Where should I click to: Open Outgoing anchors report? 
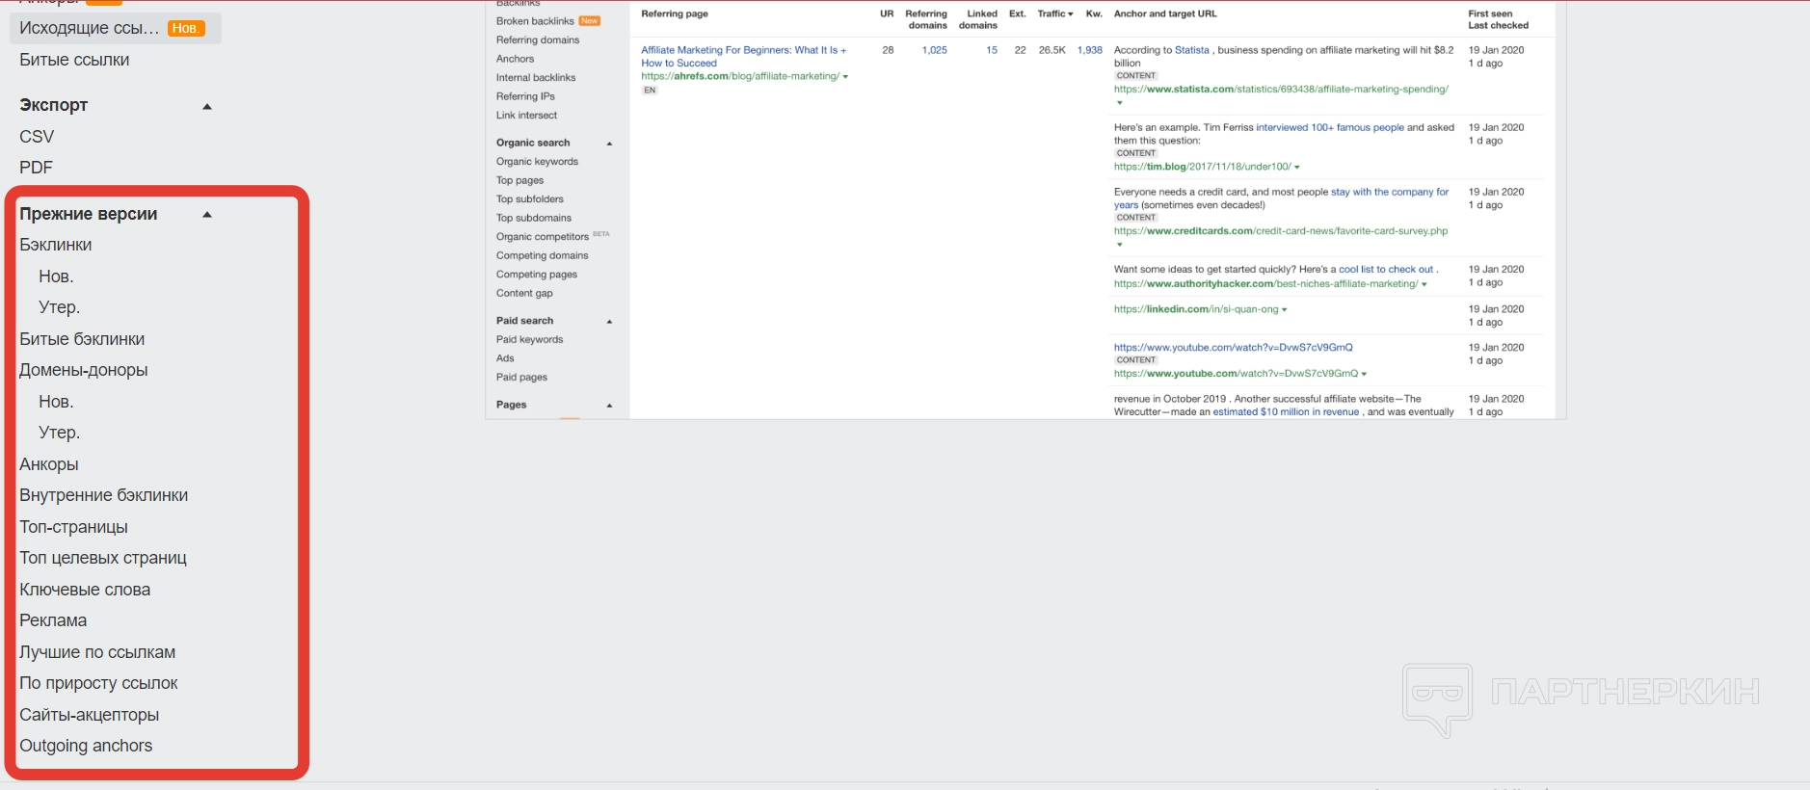tap(86, 746)
